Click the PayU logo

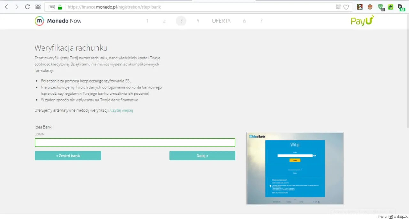click(x=362, y=21)
